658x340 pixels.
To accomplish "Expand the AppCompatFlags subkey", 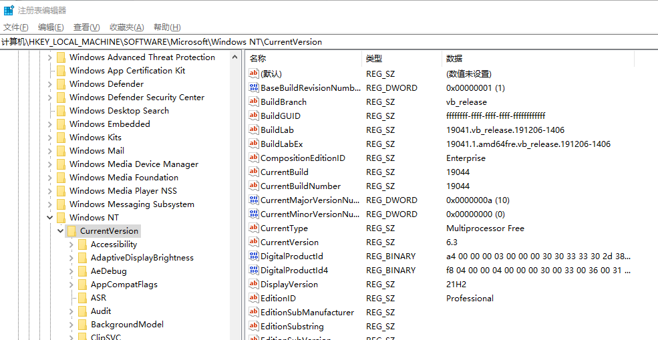I will [x=71, y=285].
